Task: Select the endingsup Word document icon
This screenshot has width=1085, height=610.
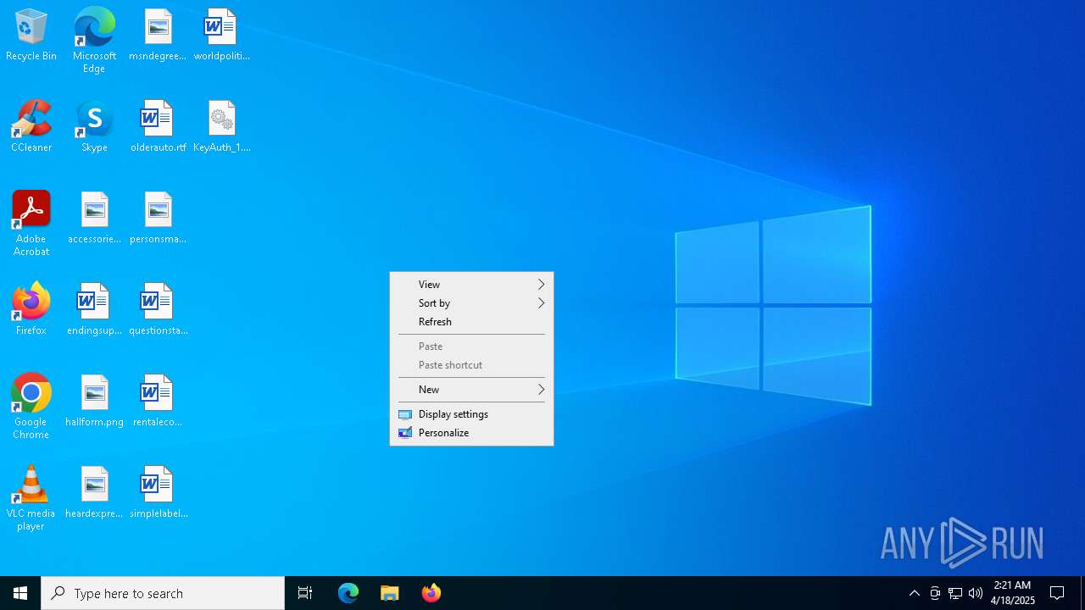Action: (94, 310)
